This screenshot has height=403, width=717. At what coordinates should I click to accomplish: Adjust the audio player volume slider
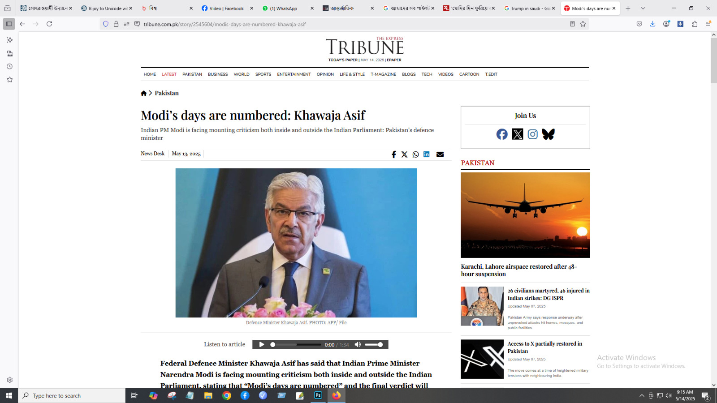click(x=374, y=345)
